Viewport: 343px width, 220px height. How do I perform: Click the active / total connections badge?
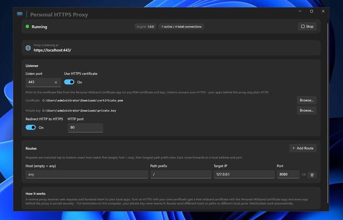click(x=181, y=26)
